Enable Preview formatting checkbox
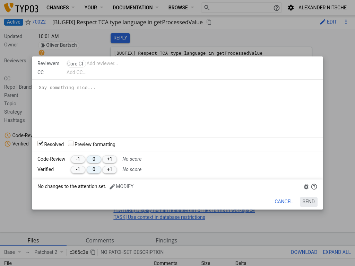Screen dimensions: 355x266 tap(71, 144)
